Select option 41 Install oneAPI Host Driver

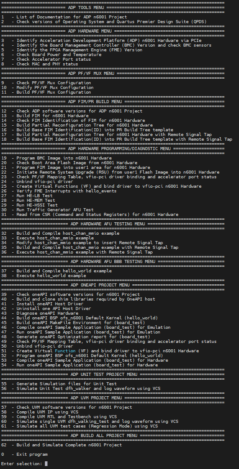[42, 304]
